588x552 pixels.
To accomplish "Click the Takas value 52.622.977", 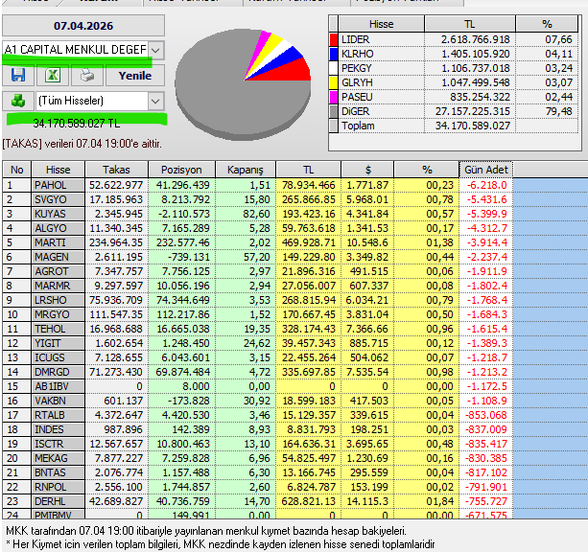I will point(116,185).
